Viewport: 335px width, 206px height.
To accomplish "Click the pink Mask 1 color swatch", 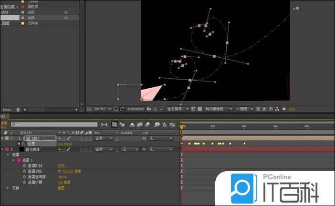I will pos(19,160).
